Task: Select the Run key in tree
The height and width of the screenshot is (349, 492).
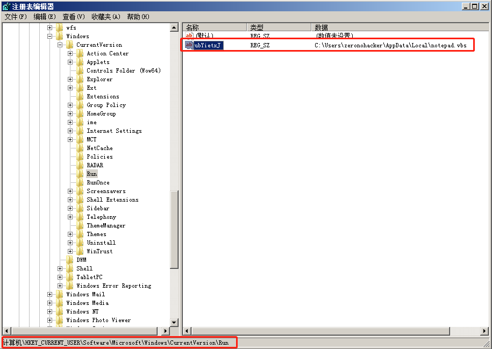Action: click(x=92, y=174)
